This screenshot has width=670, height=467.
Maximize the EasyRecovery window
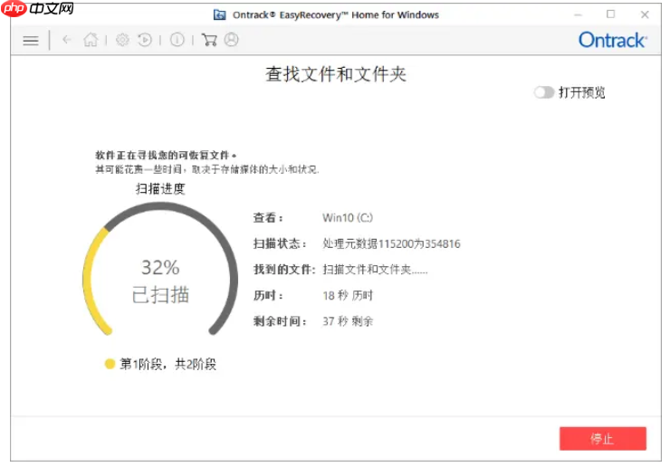[x=611, y=14]
